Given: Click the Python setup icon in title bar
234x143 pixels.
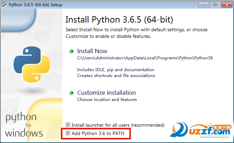Looking at the screenshot, I should point(5,4).
